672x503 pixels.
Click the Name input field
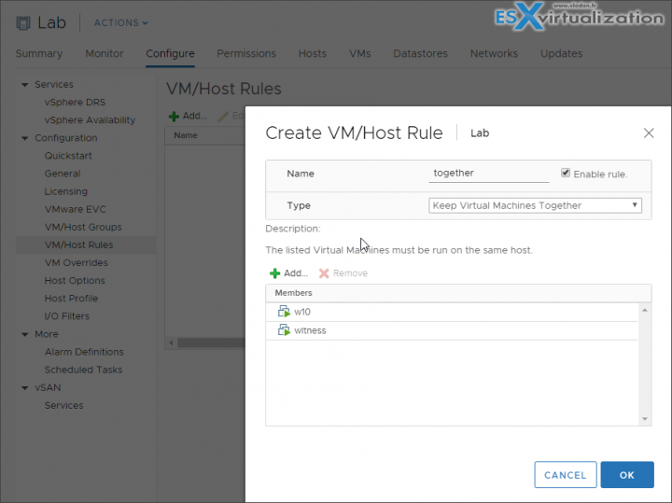point(488,174)
